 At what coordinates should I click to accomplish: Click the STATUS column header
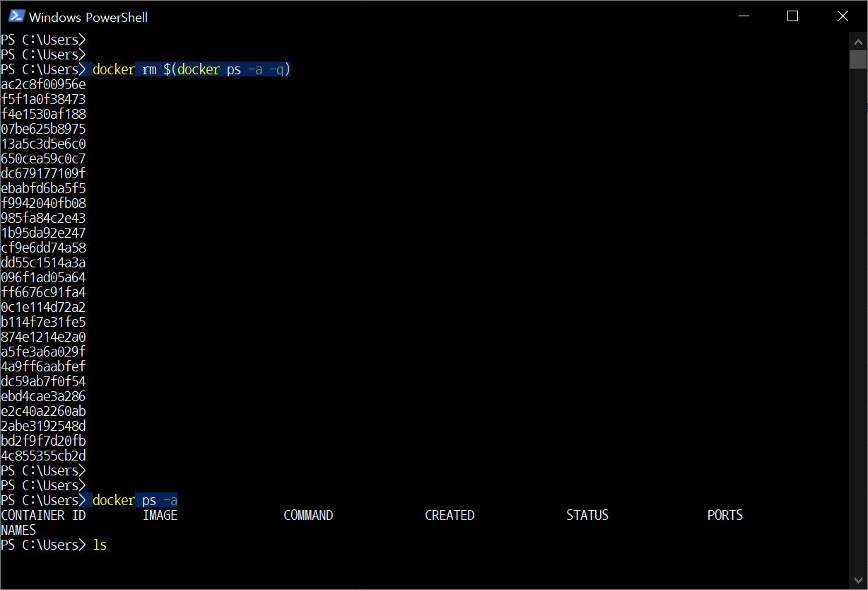(x=587, y=515)
